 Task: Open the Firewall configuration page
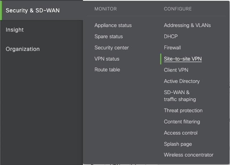tap(172, 48)
